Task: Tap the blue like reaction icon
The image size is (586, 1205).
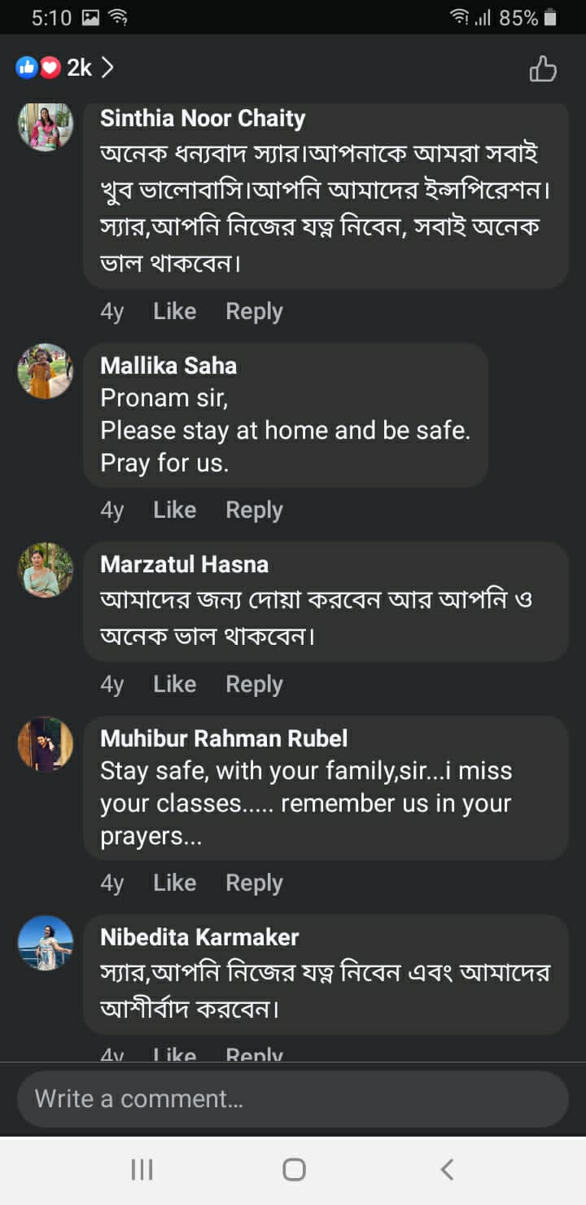Action: click(x=27, y=68)
